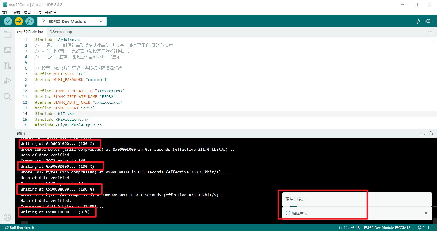Click the 编译完成 info icon
Screen dimensions: 437x231
(x=288, y=213)
